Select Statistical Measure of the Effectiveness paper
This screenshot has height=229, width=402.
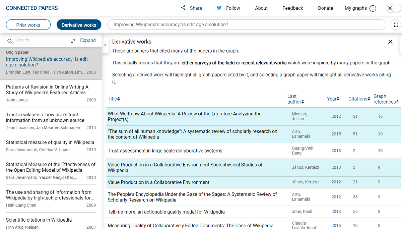[x=51, y=171]
